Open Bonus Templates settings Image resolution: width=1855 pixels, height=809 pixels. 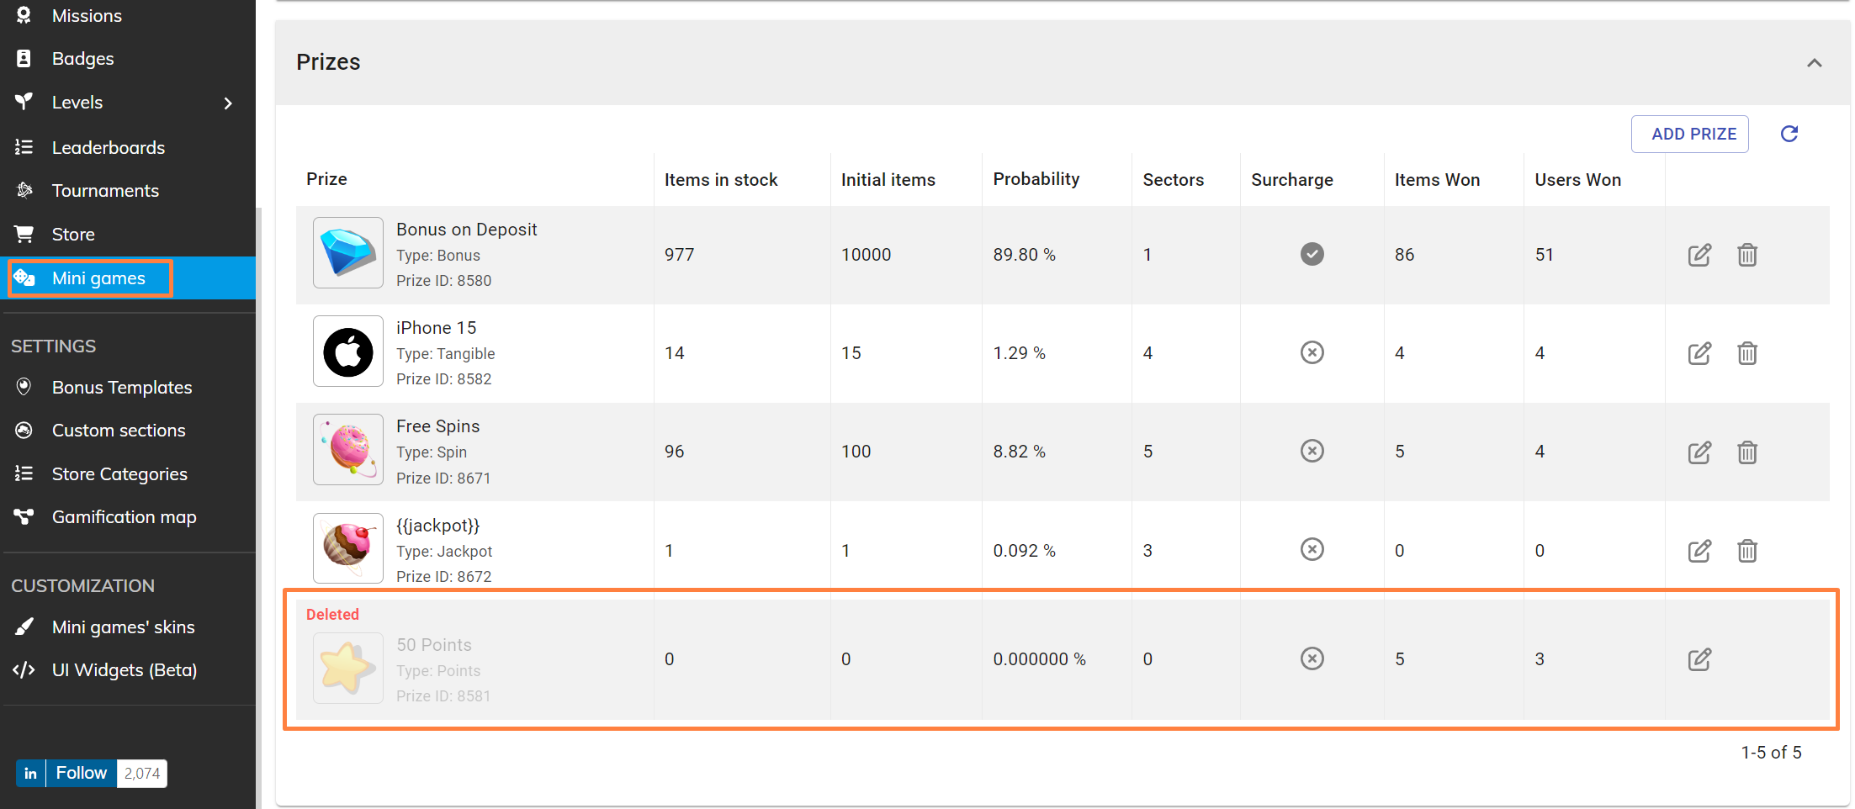[121, 388]
